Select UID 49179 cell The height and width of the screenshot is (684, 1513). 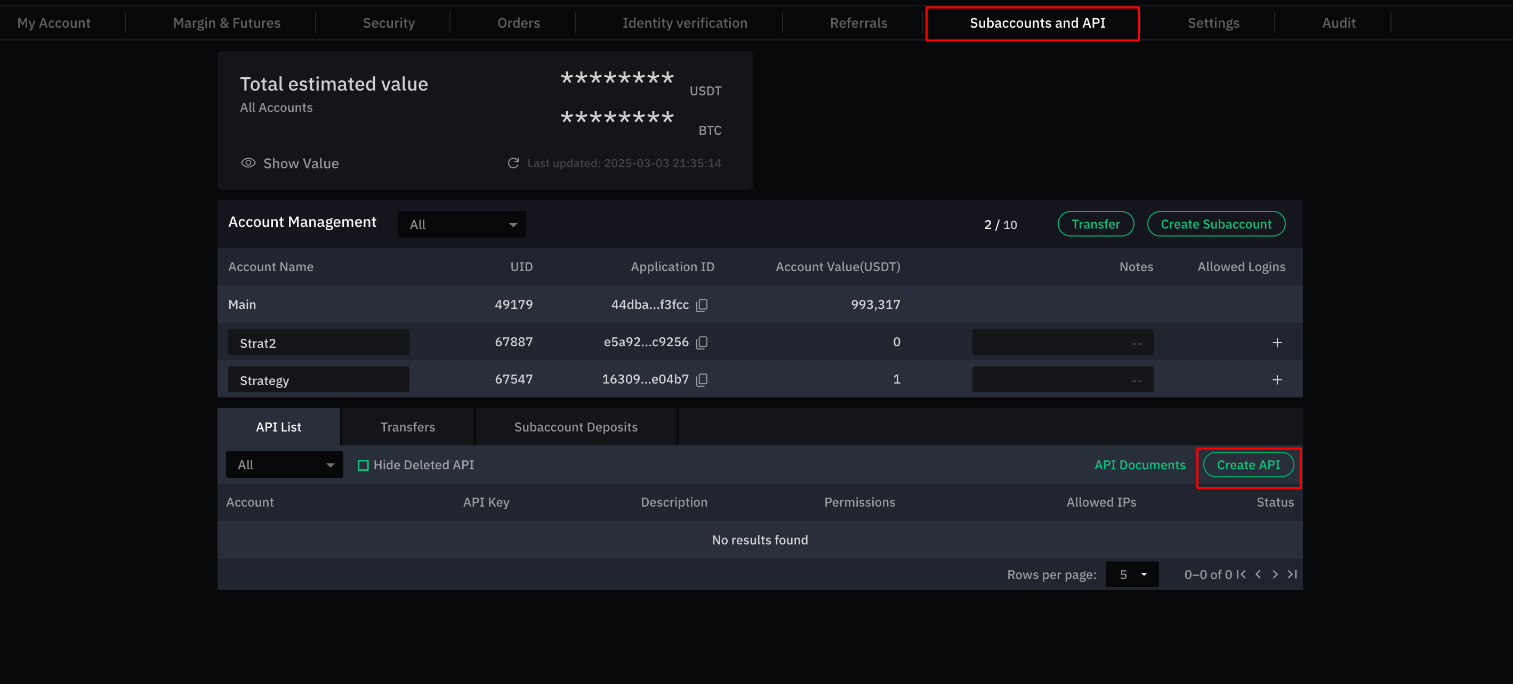[x=513, y=305]
